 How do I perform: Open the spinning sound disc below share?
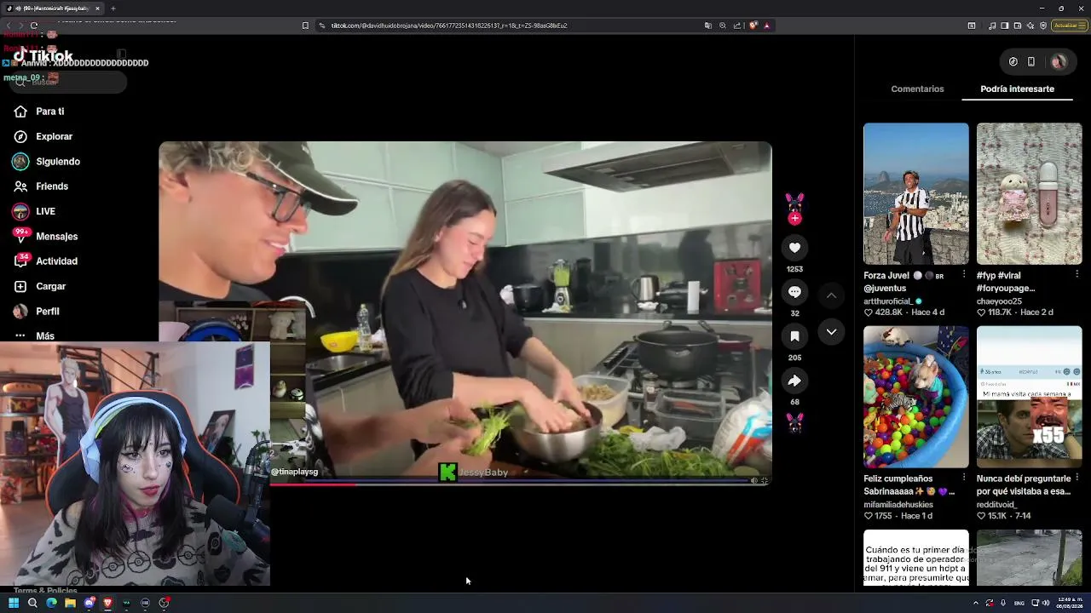coord(794,422)
